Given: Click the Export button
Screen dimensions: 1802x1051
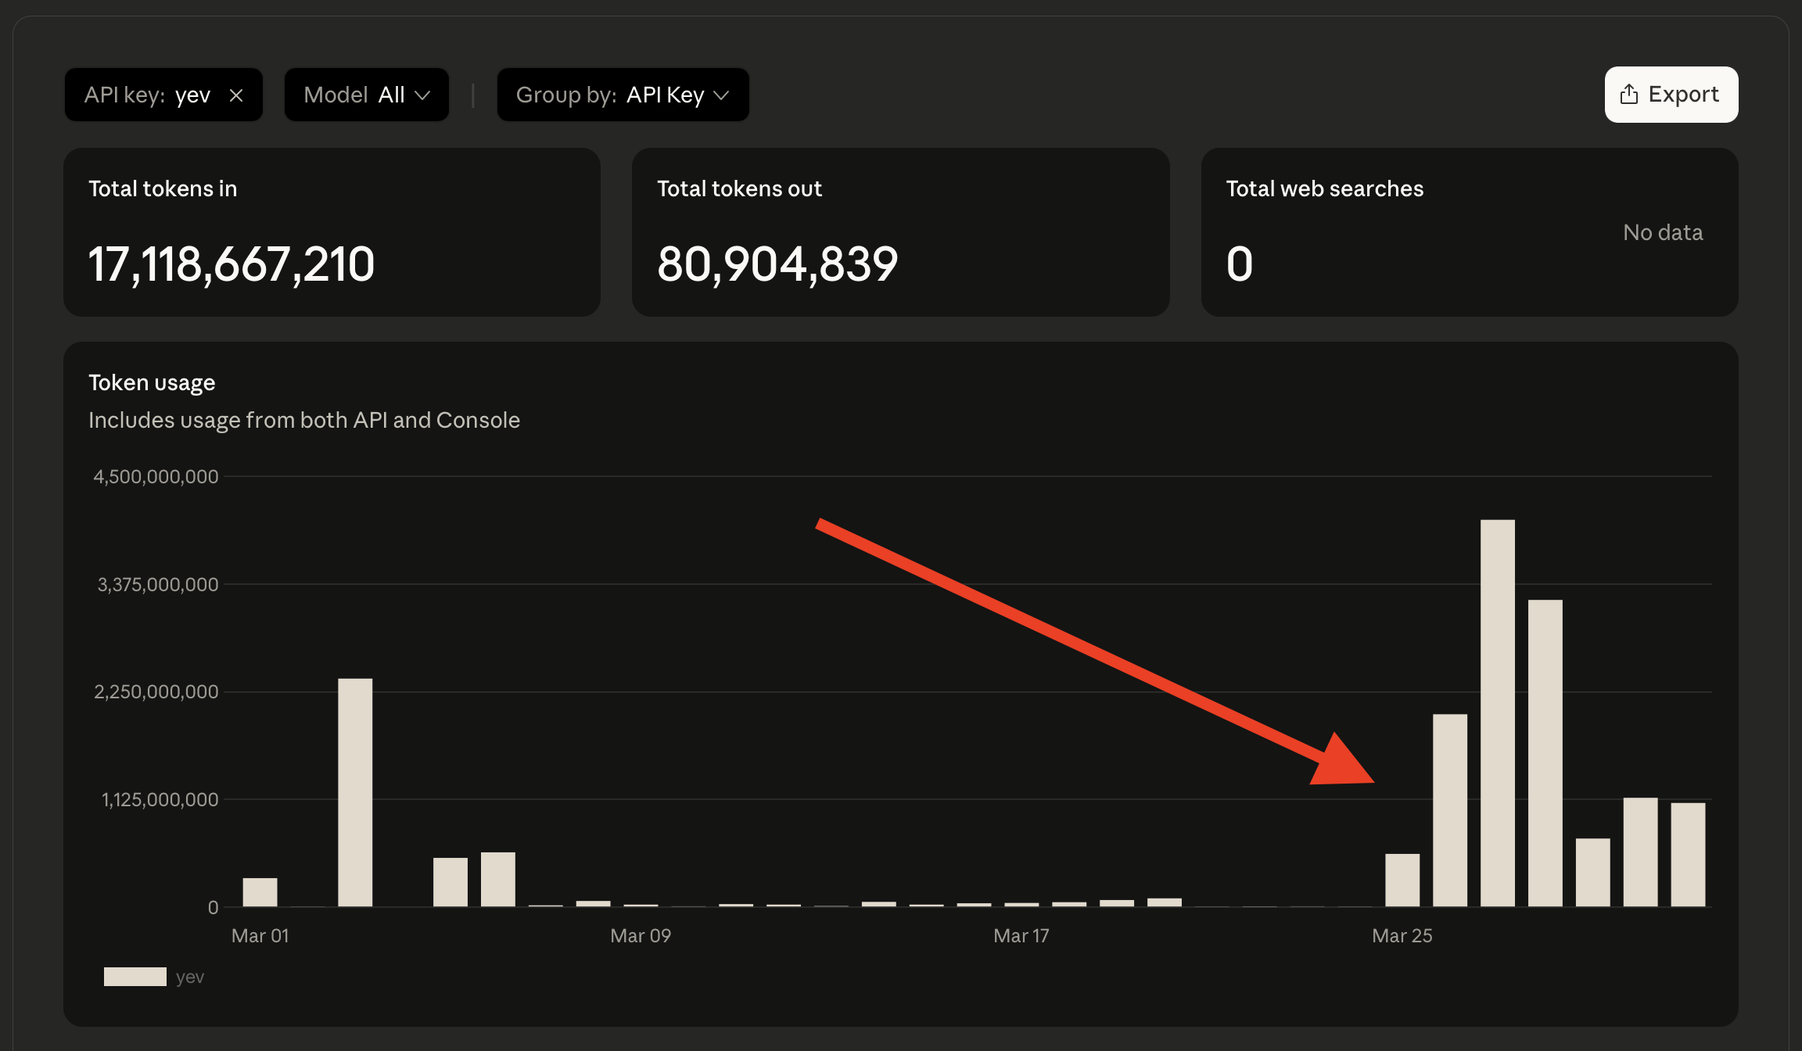Looking at the screenshot, I should pyautogui.click(x=1671, y=95).
